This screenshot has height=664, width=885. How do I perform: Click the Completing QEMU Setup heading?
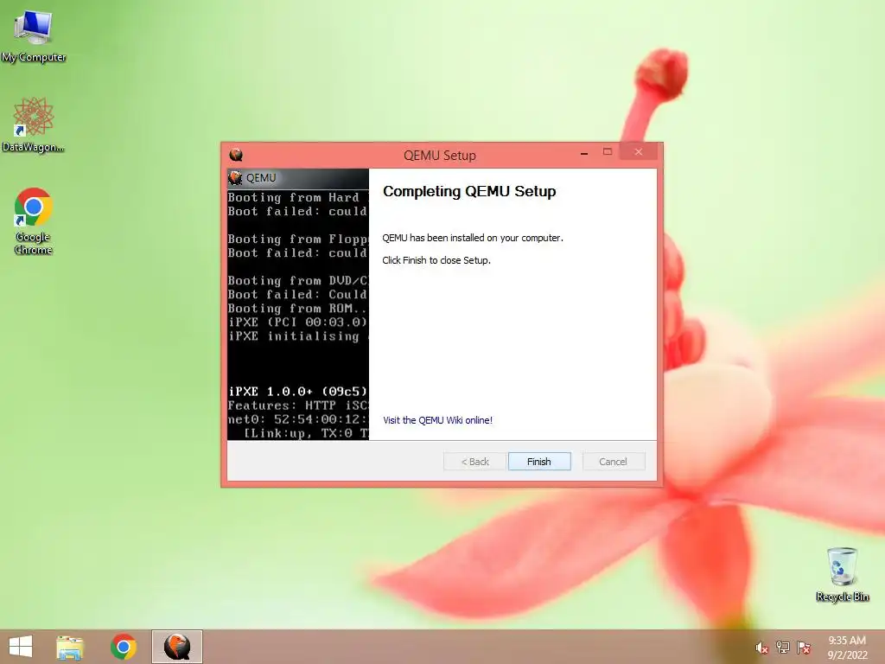[x=469, y=191]
